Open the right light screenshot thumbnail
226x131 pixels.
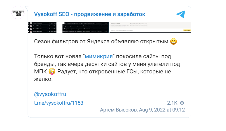[x=150, y=27]
